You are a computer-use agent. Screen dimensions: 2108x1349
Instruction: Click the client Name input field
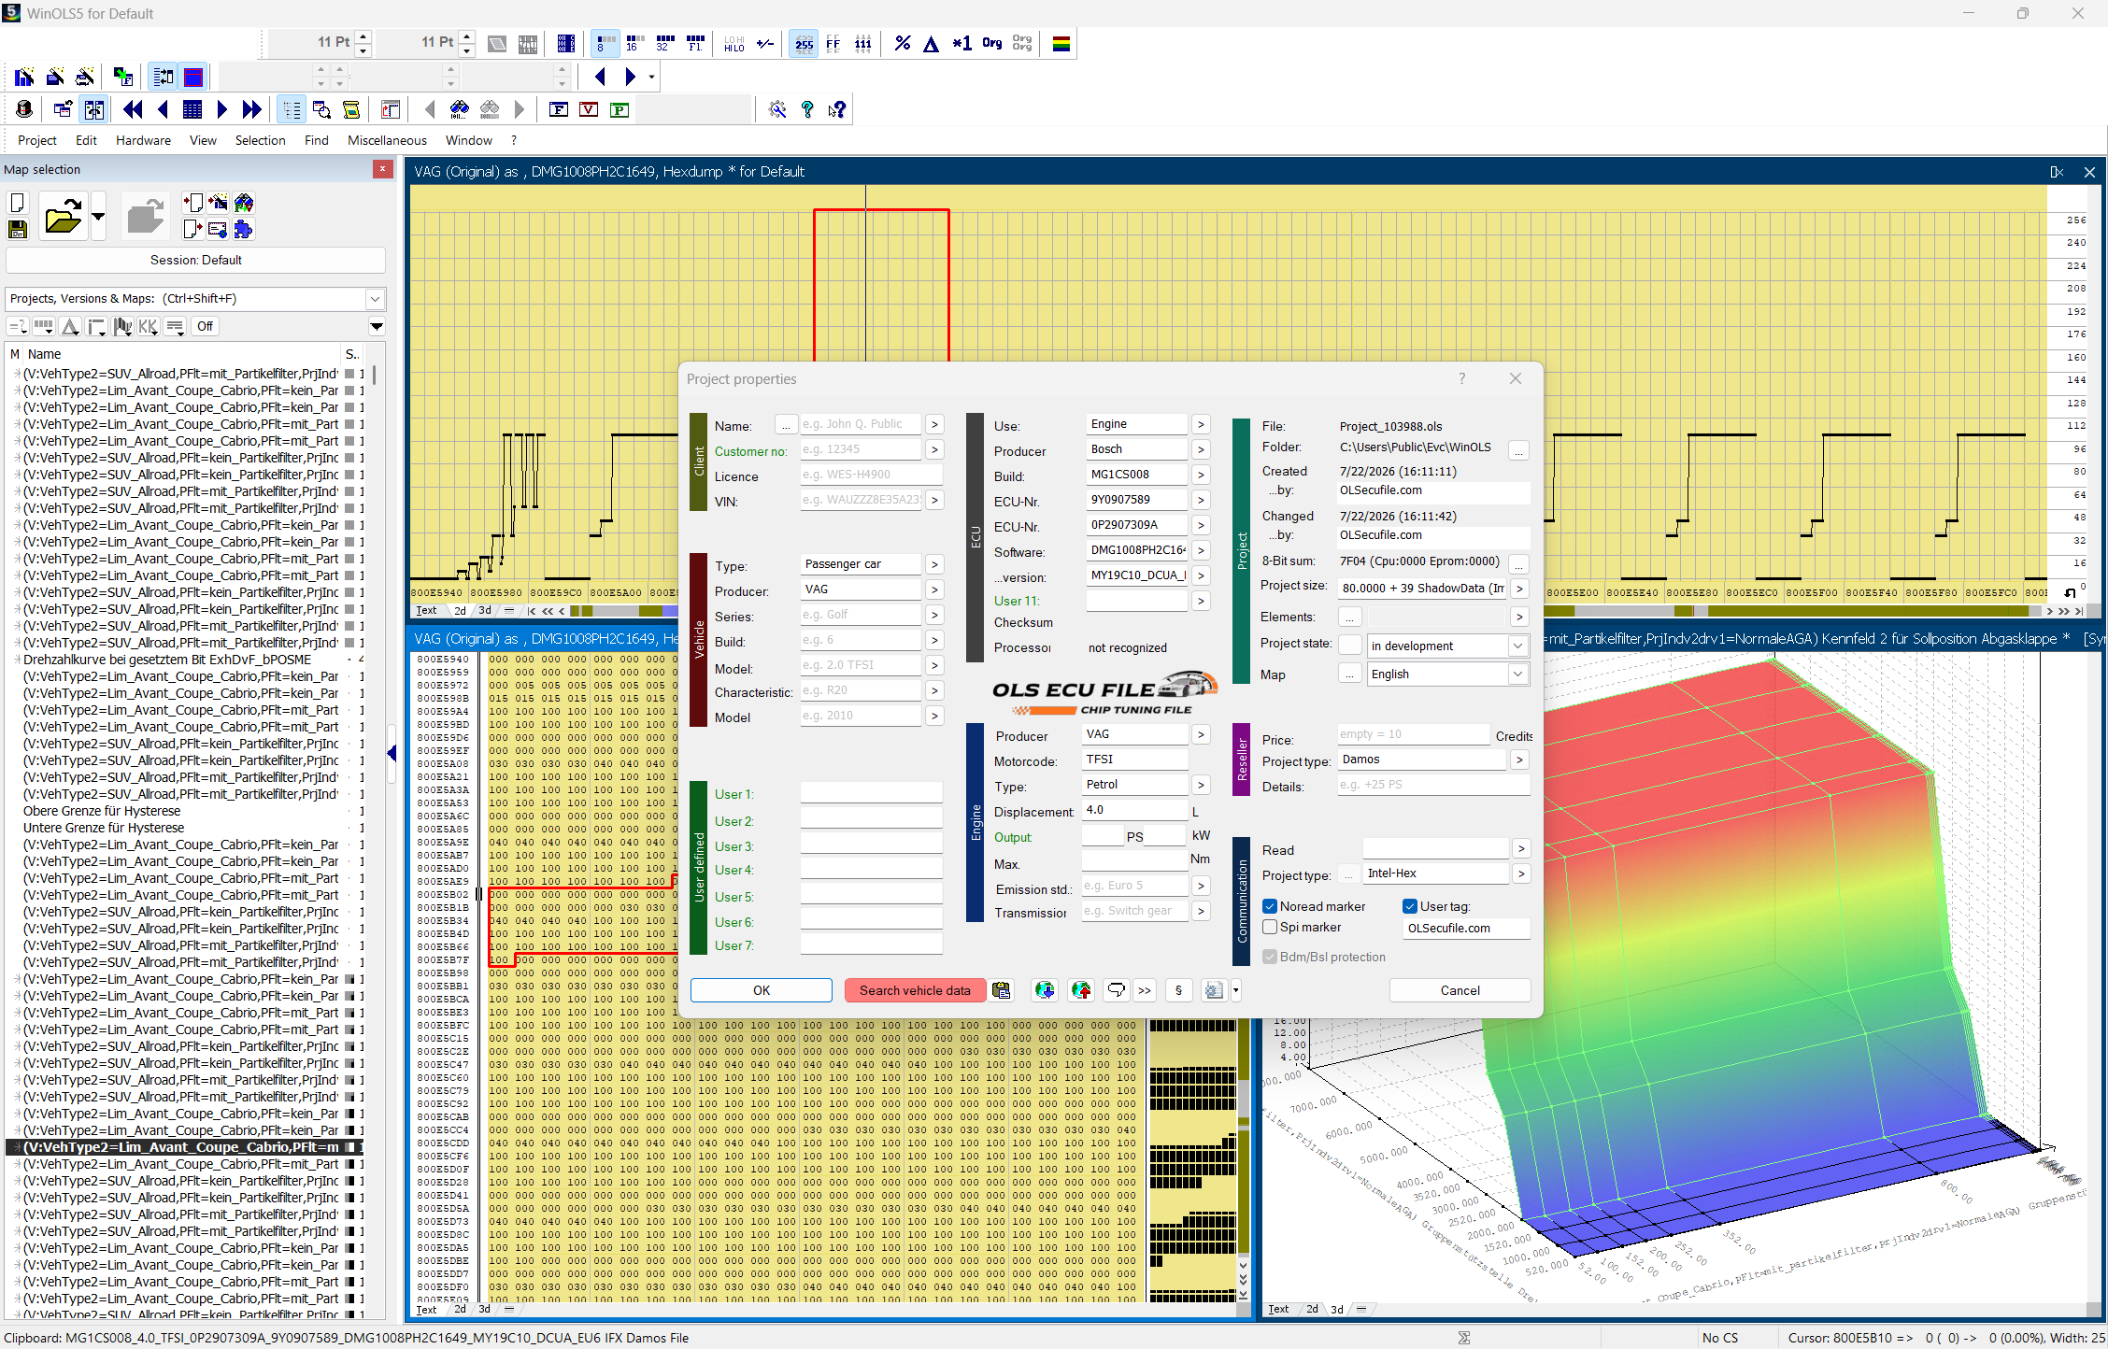click(860, 424)
